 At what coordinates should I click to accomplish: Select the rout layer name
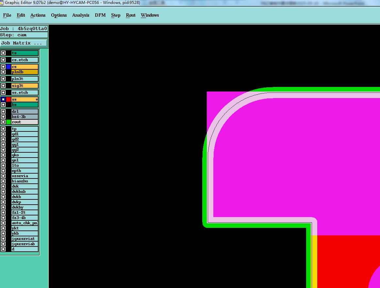pyautogui.click(x=25, y=122)
